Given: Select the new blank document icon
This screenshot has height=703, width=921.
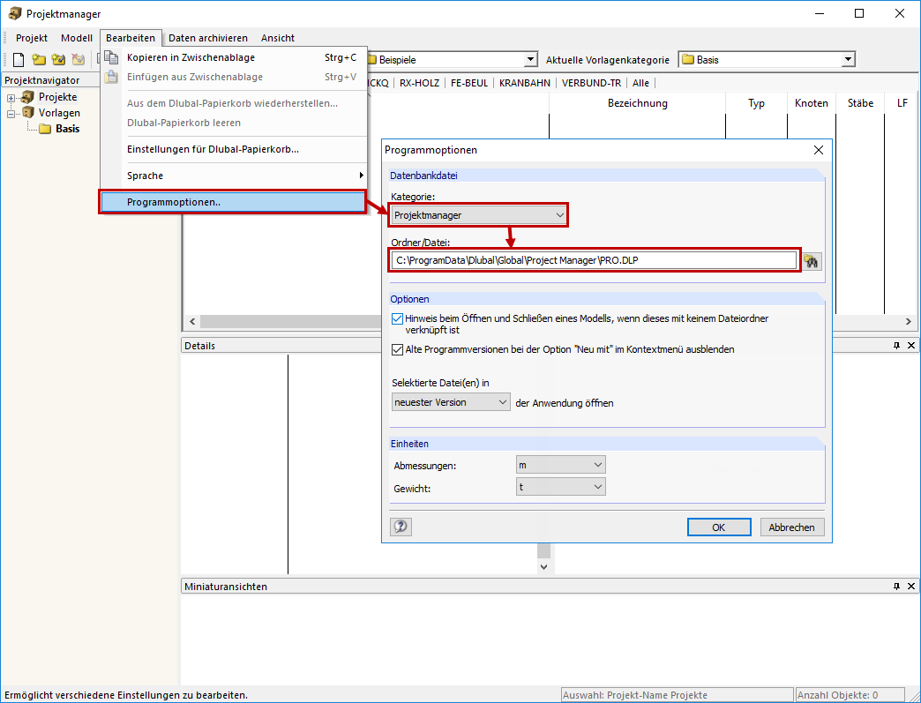Looking at the screenshot, I should tap(18, 59).
